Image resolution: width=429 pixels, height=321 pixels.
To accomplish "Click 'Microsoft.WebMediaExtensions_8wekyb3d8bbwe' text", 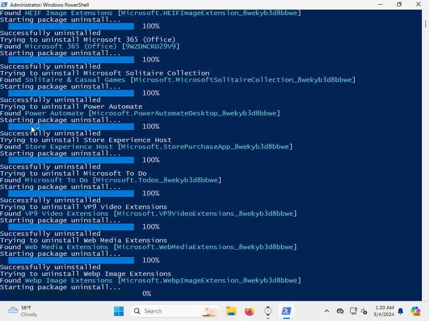I will pyautogui.click(x=205, y=247).
